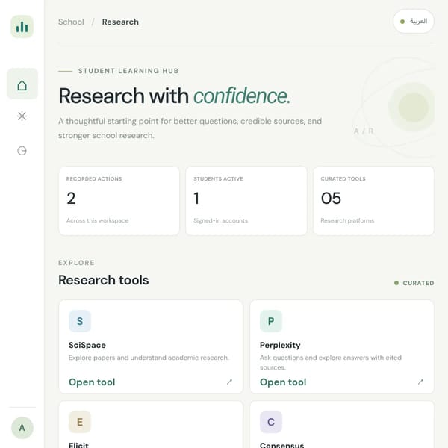Click the bar chart logo icon
The width and height of the screenshot is (448, 448).
(x=22, y=27)
